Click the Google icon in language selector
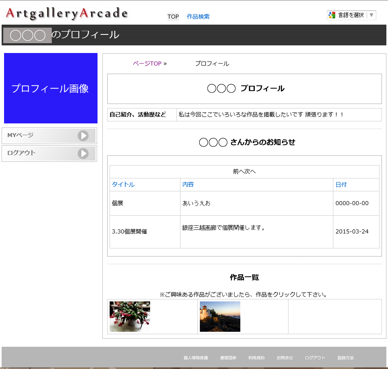This screenshot has width=388, height=369. pos(332,15)
